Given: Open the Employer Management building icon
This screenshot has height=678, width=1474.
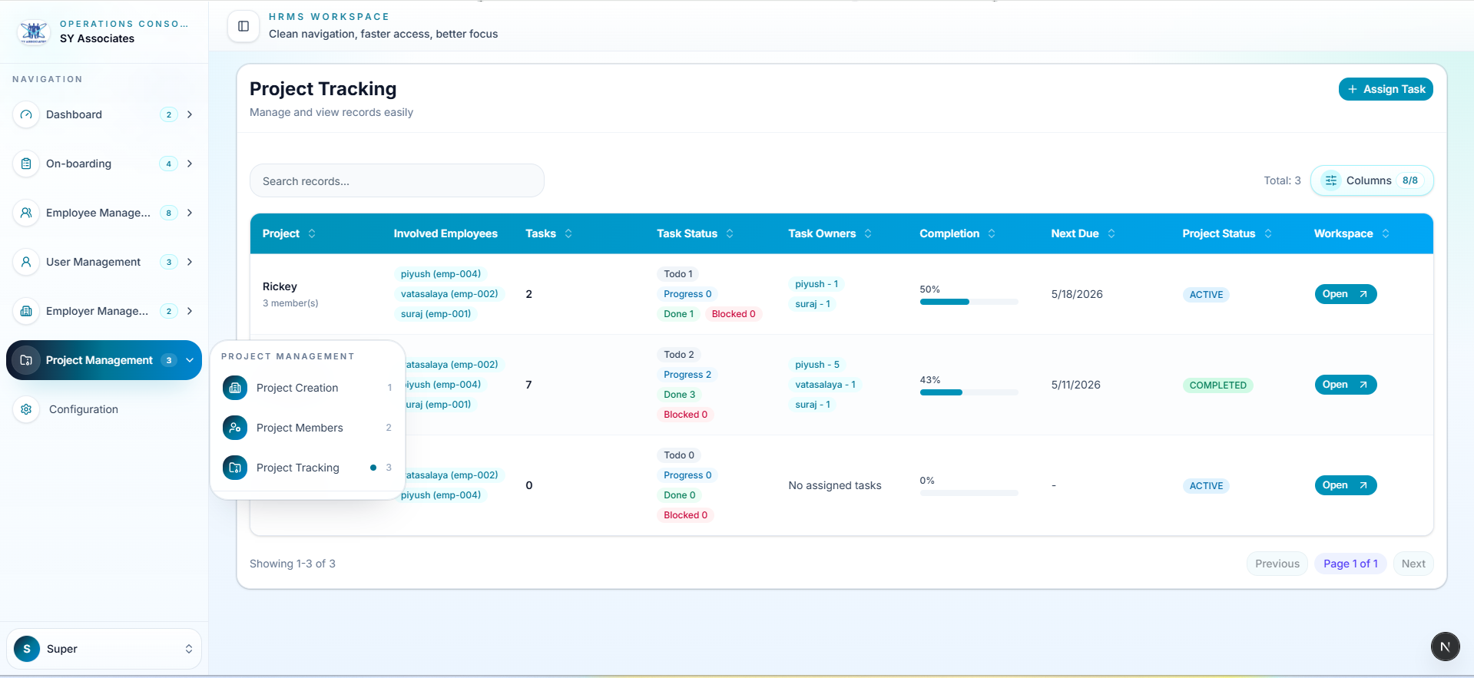Looking at the screenshot, I should 26,311.
